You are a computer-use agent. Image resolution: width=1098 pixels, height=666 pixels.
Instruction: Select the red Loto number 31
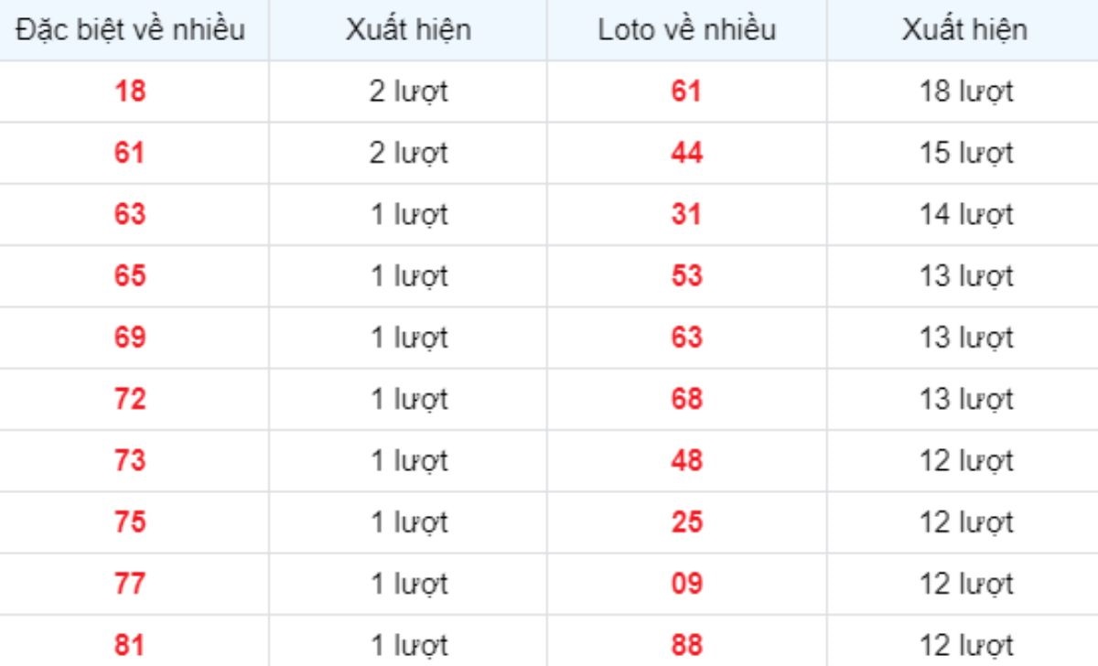pos(686,215)
